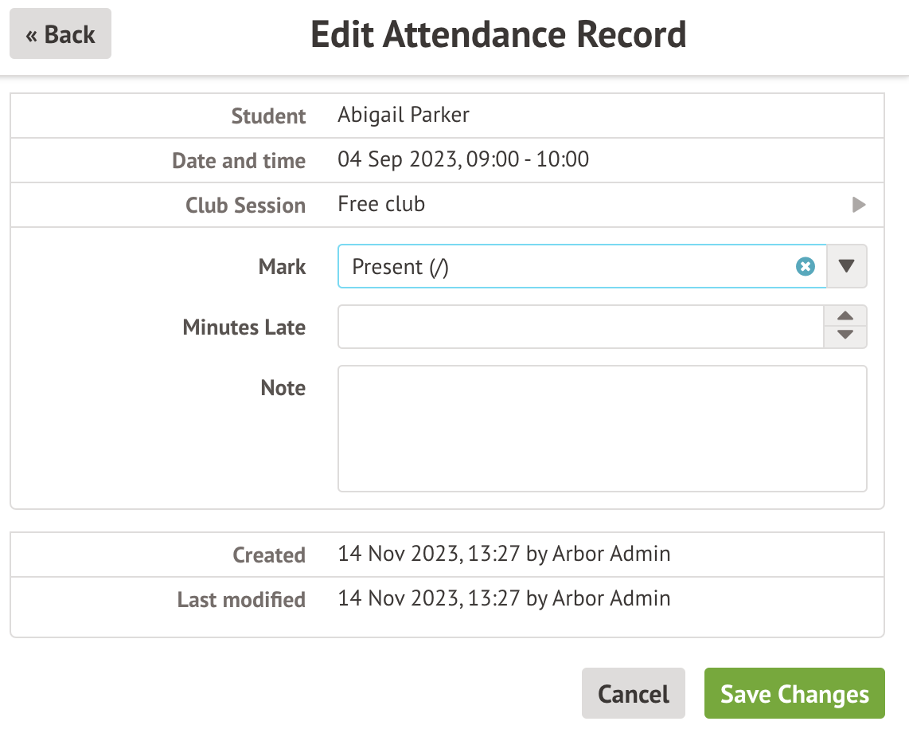This screenshot has height=733, width=909.
Task: Click the blue circular clear button beside Present
Action: pos(806,267)
